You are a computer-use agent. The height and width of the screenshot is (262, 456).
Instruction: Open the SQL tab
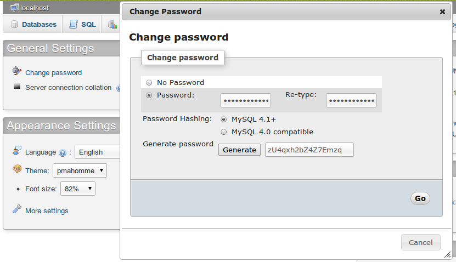coord(82,24)
